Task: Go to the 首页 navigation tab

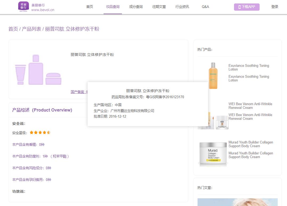Action: tap(90, 7)
